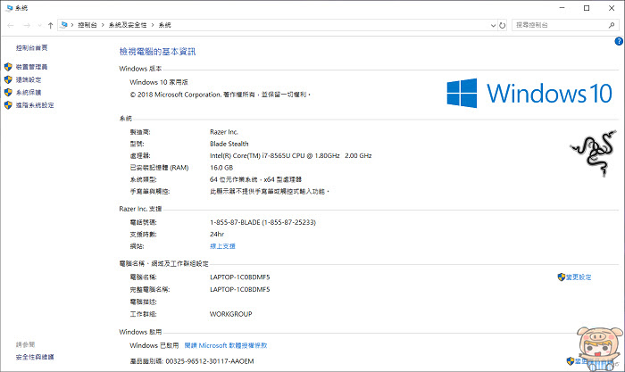
Task: Click 'Razer Inc.' manufacturer value
Action: 224,132
